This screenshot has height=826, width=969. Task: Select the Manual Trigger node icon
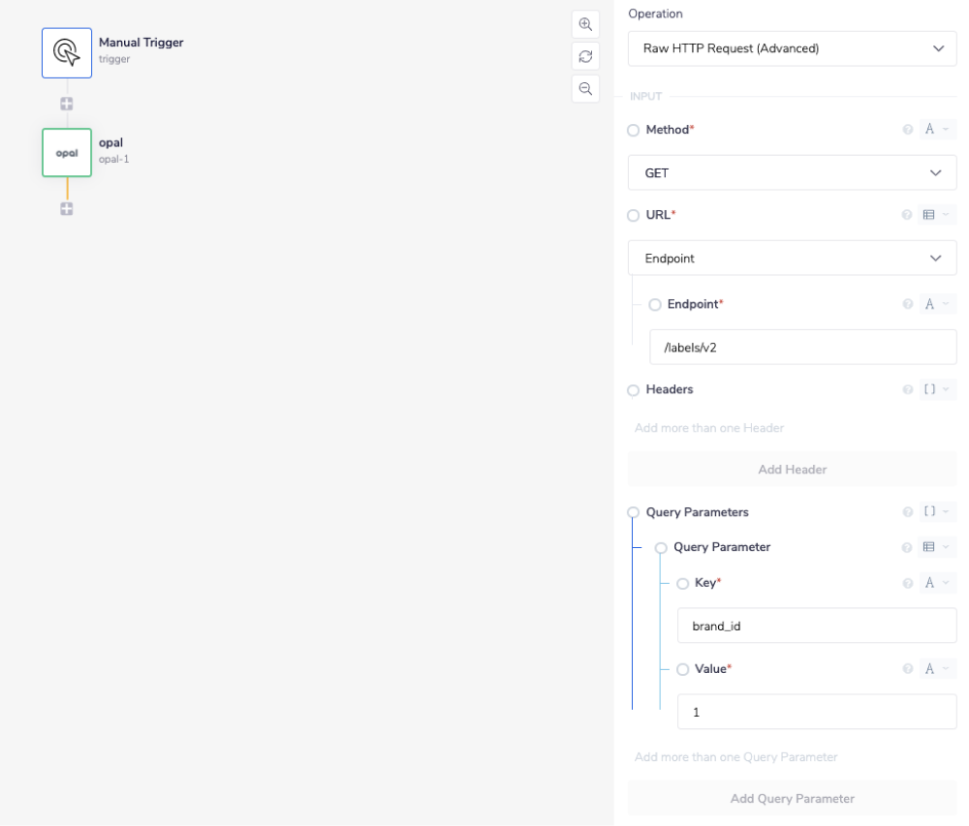tap(67, 52)
